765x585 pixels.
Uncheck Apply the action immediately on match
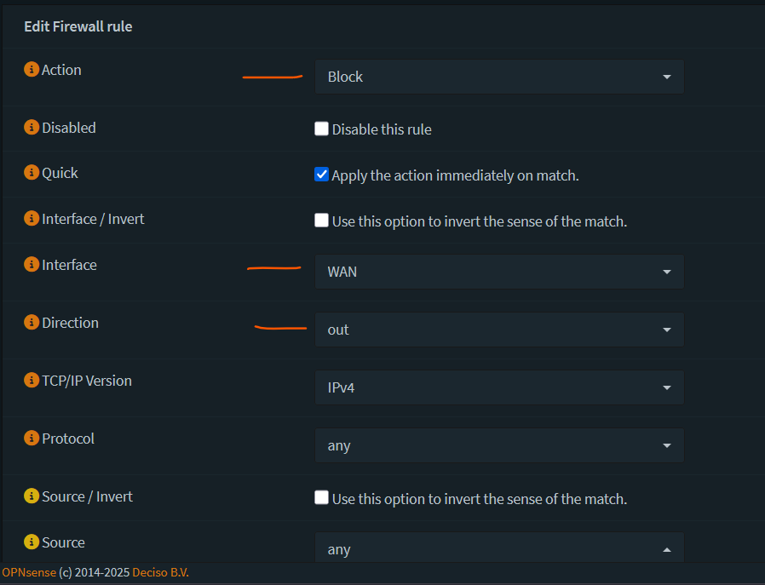321,175
